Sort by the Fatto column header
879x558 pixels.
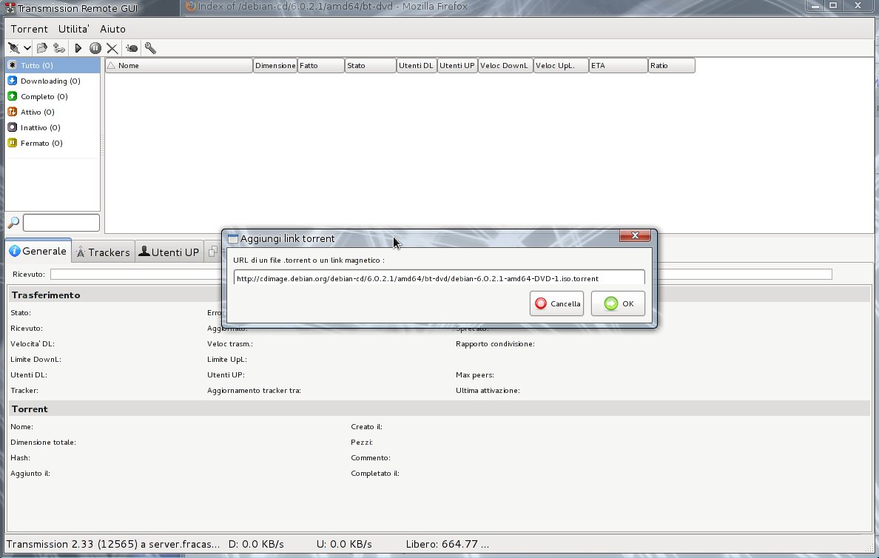coord(320,66)
